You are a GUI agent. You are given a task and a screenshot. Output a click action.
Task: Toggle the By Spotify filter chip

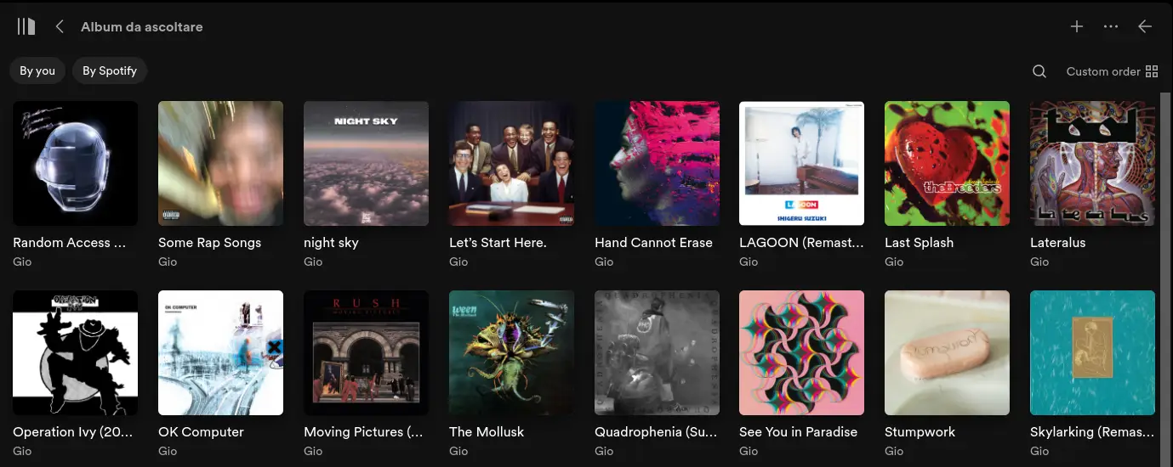[110, 70]
